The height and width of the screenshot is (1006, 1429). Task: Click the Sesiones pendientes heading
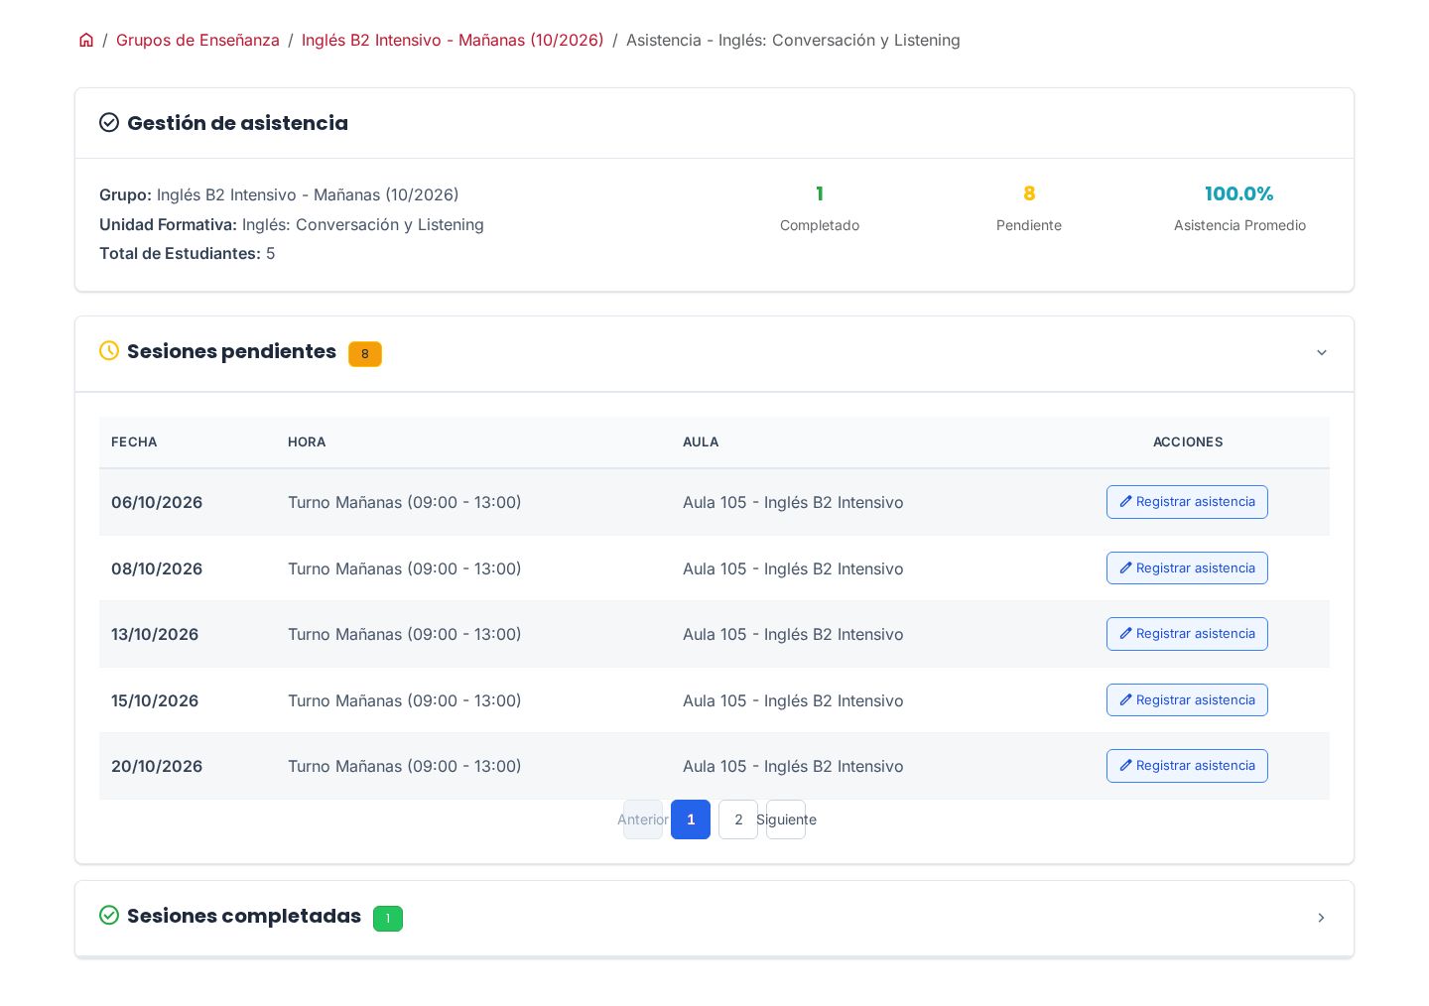pyautogui.click(x=231, y=351)
